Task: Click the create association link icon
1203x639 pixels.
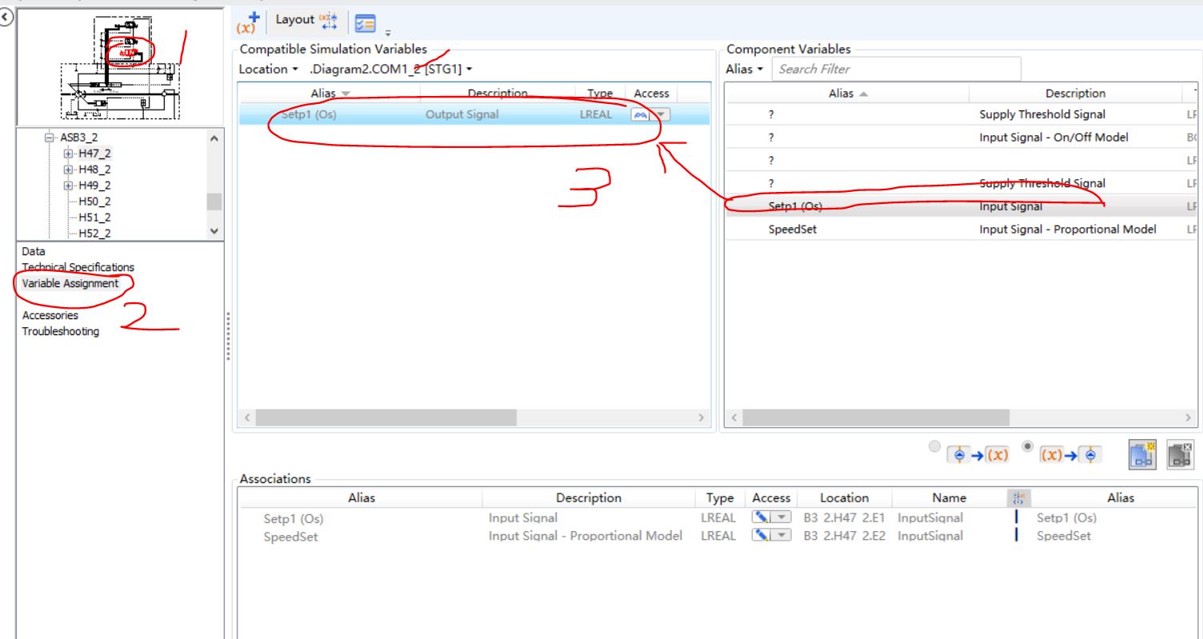Action: pos(1142,454)
